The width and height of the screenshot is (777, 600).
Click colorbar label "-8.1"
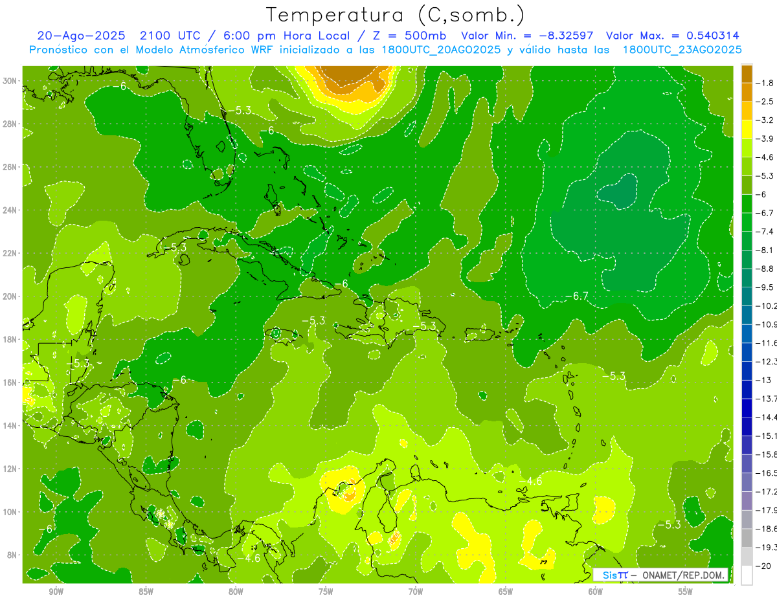click(766, 250)
